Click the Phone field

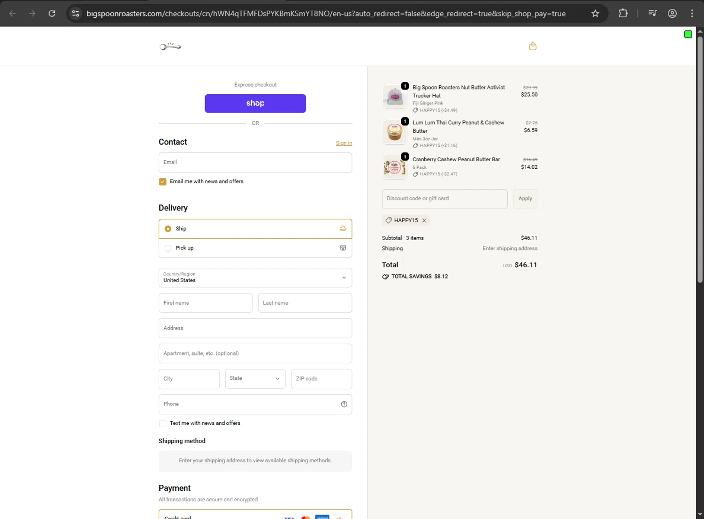pyautogui.click(x=255, y=404)
